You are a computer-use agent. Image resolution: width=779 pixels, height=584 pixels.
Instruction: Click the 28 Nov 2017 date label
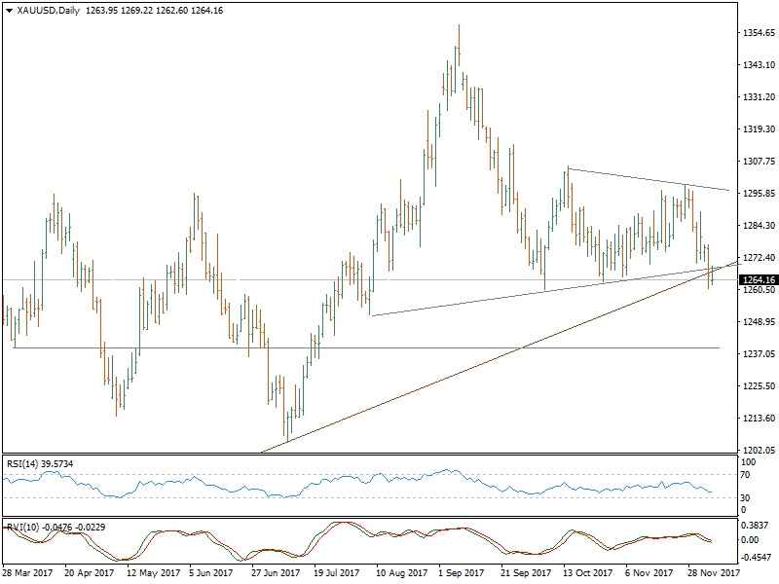714,574
